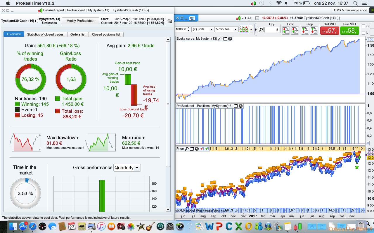The width and height of the screenshot is (374, 233).
Task: Open Finder in the Dock
Action: tap(13, 226)
